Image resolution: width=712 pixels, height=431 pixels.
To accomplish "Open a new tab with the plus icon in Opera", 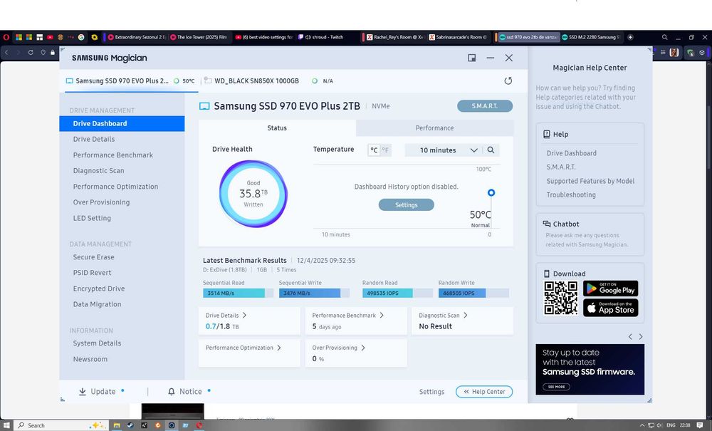I will coord(630,37).
